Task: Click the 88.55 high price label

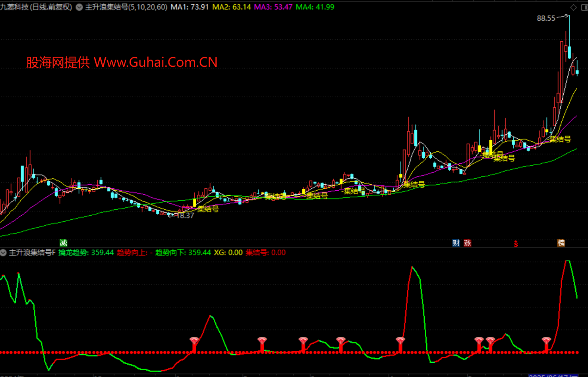Action: (546, 18)
